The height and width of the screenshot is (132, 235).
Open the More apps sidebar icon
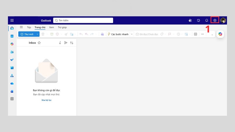(12, 99)
